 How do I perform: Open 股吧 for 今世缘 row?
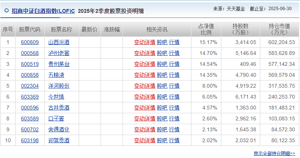[x=162, y=97]
